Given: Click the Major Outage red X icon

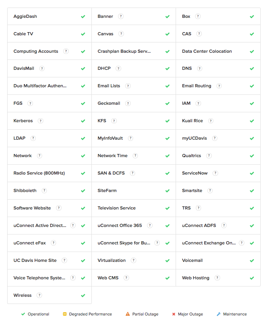Looking at the screenshot, I should tap(174, 313).
